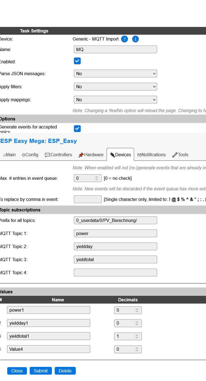Click the replace by comma character field
The width and height of the screenshot is (206, 381).
[x=88, y=199]
